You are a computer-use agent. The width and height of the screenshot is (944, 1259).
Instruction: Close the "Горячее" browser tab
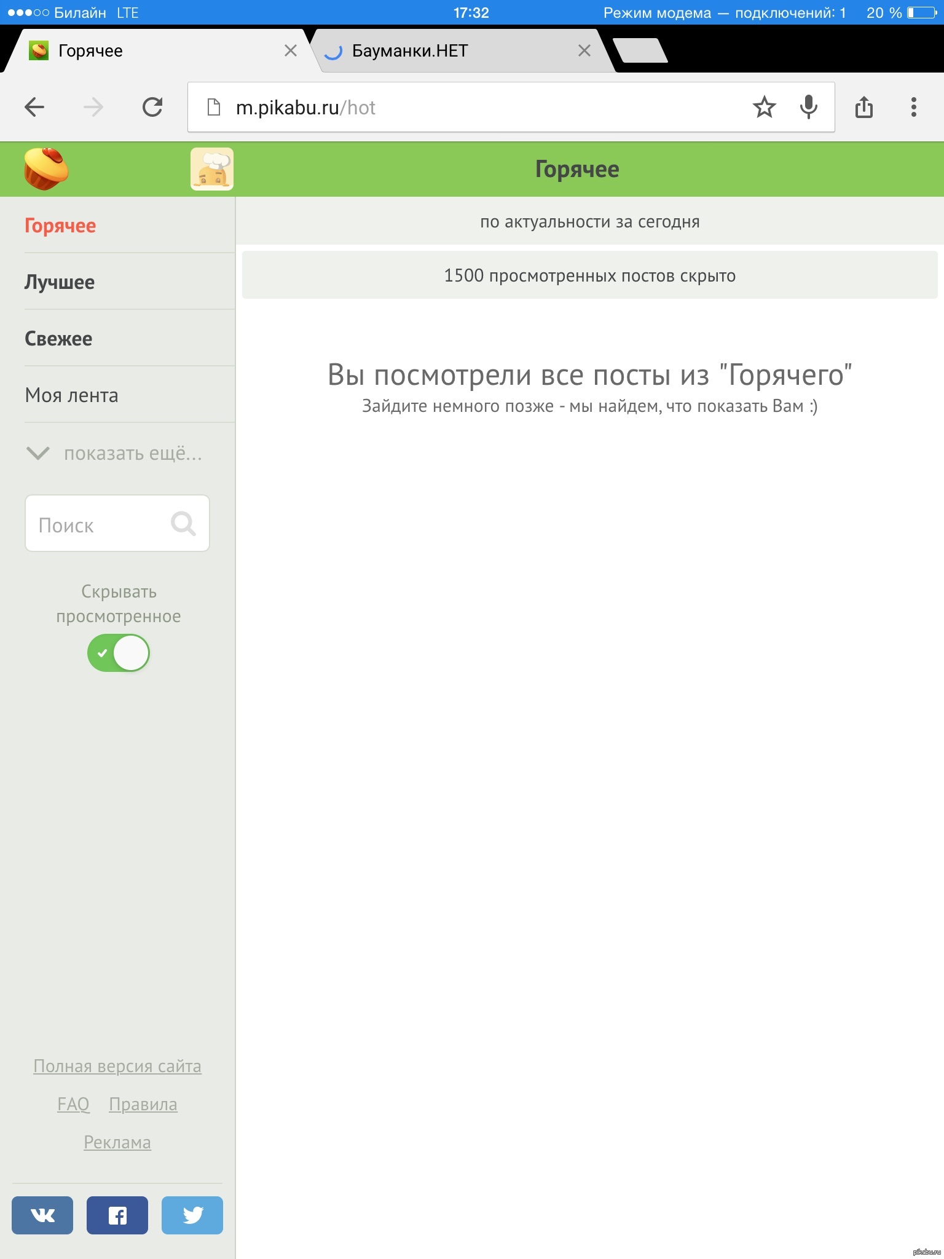(x=291, y=50)
